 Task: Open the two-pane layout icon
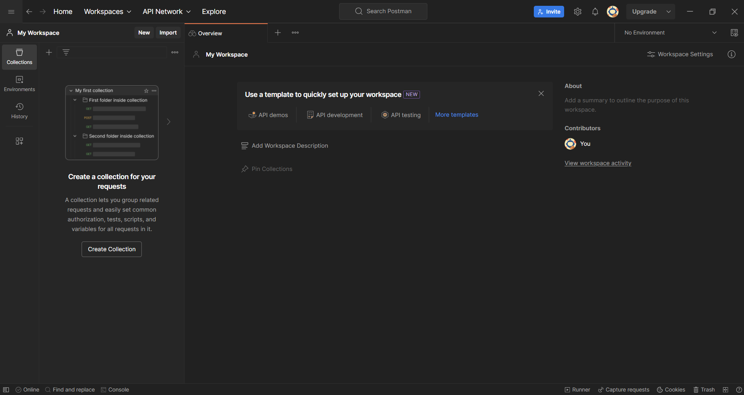pyautogui.click(x=725, y=390)
